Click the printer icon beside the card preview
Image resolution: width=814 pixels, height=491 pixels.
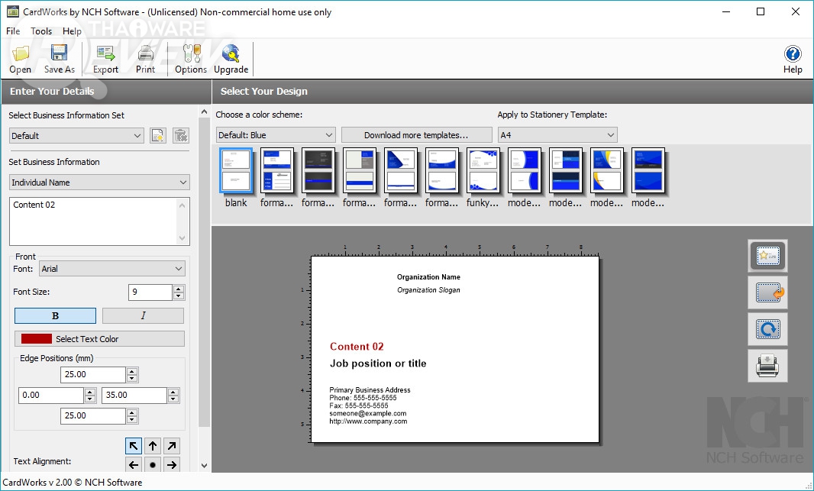[767, 367]
